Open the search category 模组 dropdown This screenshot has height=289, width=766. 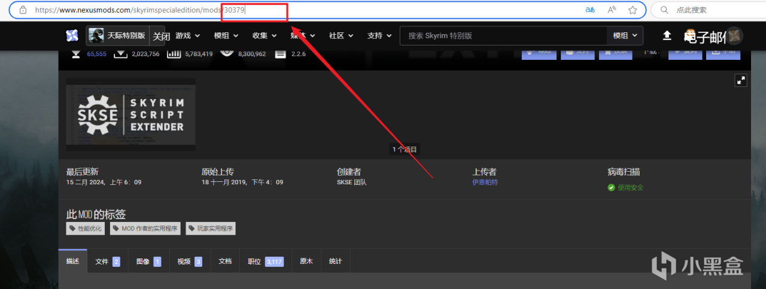pos(625,36)
